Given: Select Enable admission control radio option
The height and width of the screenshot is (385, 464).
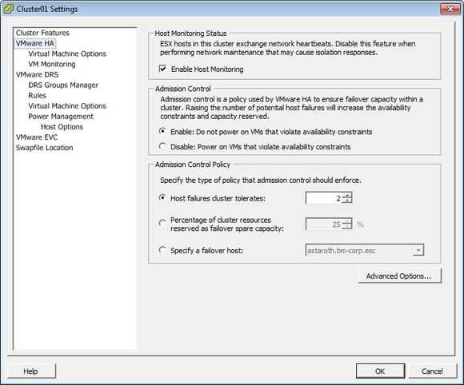Looking at the screenshot, I should 162,131.
